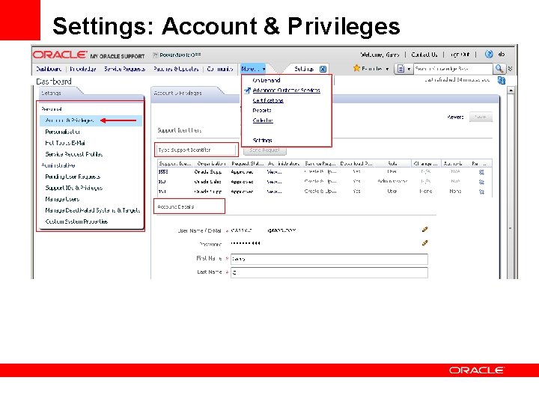Screen dimensions: 539x404
Task: Open the Service Requests tab
Action: 124,69
